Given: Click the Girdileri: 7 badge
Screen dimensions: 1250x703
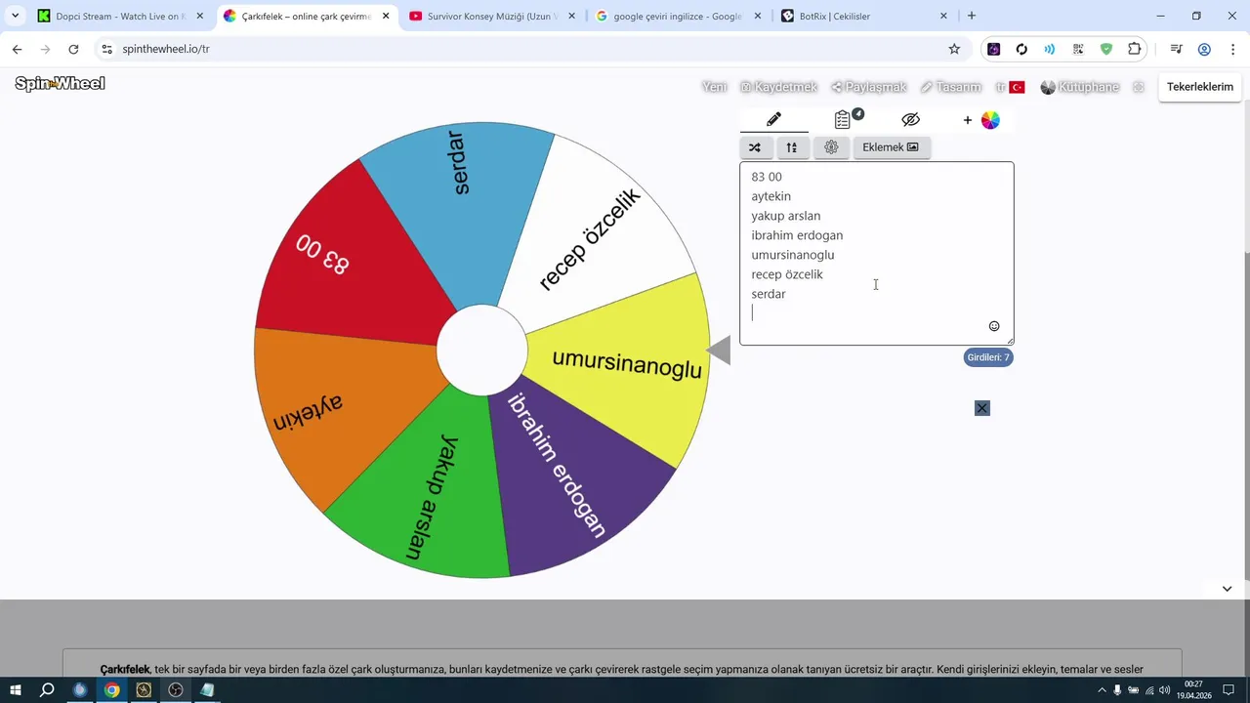Looking at the screenshot, I should [x=987, y=357].
